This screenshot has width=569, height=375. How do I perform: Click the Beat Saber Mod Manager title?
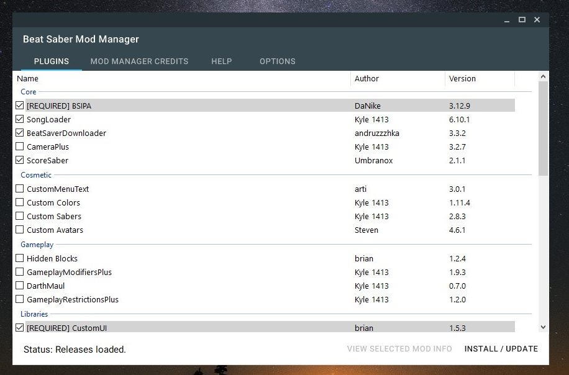[81, 39]
